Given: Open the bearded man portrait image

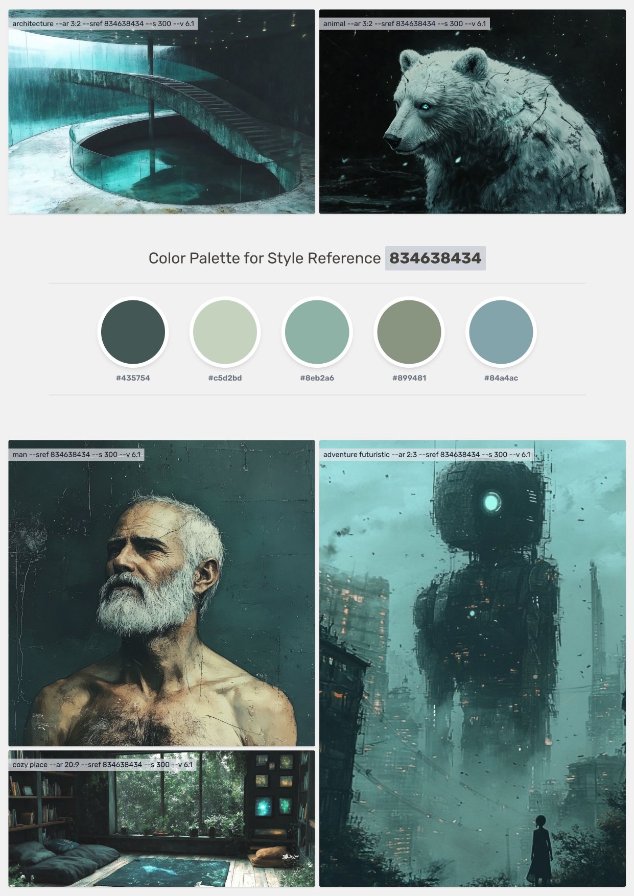Looking at the screenshot, I should (161, 593).
